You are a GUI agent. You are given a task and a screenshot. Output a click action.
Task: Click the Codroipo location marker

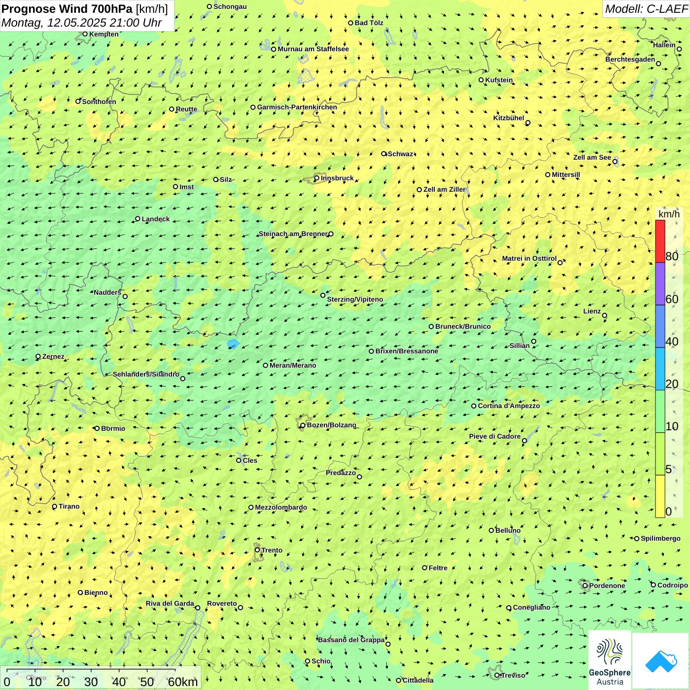tap(654, 585)
